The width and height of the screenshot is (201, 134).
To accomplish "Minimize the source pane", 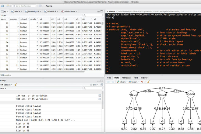I will point(98,12).
